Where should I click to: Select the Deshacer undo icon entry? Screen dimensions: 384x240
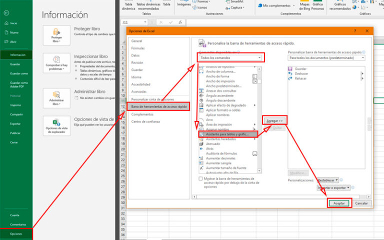[x=290, y=73]
